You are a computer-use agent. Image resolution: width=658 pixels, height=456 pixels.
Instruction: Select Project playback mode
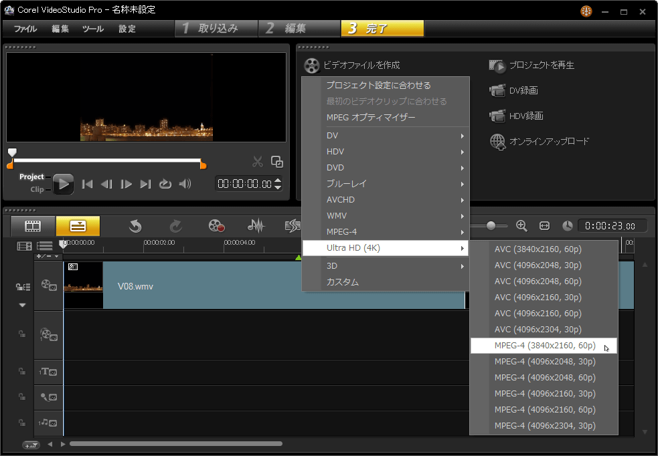(31, 177)
